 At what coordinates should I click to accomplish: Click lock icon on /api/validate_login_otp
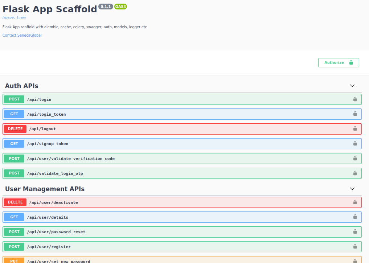pyautogui.click(x=355, y=173)
